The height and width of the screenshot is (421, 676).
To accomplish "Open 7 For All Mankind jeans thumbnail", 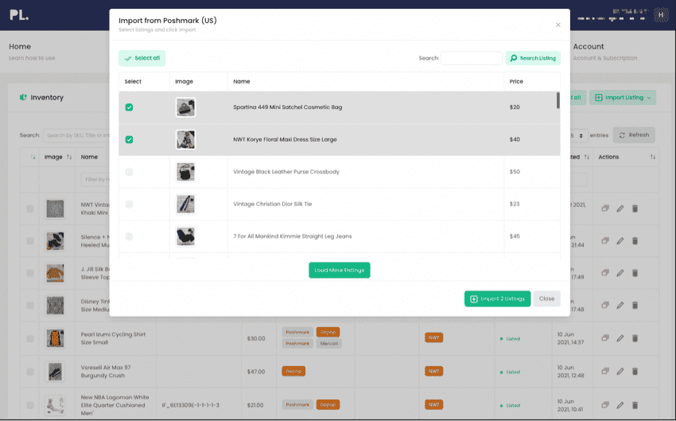I will tap(185, 237).
